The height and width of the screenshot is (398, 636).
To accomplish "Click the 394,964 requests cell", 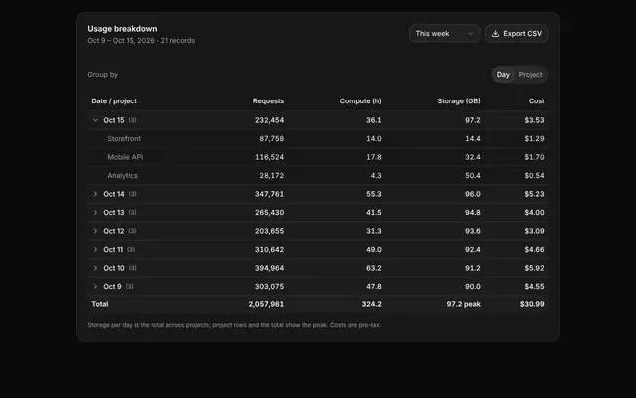I will click(x=269, y=268).
